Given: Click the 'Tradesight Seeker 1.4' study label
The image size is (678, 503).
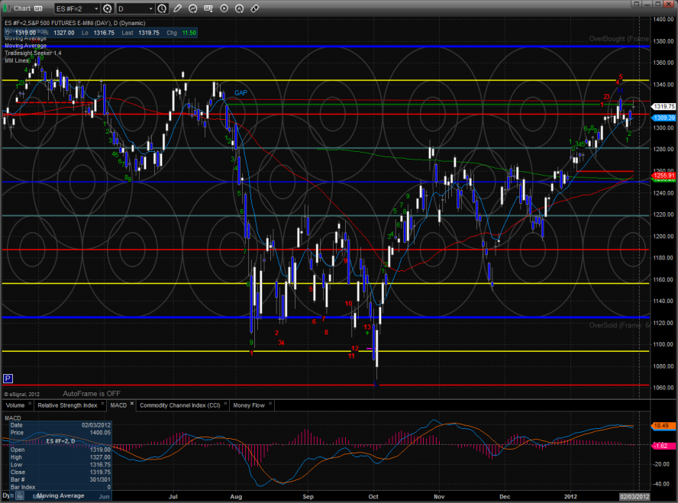Looking at the screenshot, I should [x=33, y=53].
